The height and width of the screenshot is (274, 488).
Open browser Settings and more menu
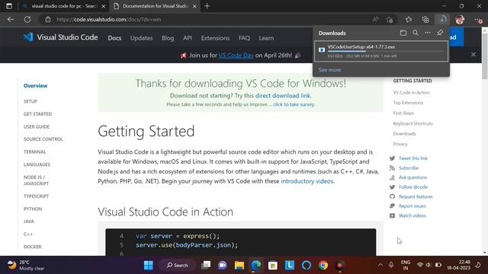(x=478, y=20)
